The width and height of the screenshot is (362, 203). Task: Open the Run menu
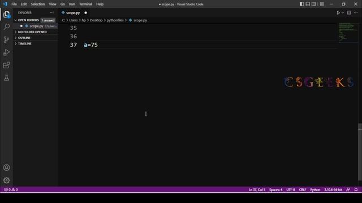point(72,4)
